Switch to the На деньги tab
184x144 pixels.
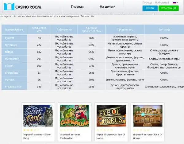107,6
